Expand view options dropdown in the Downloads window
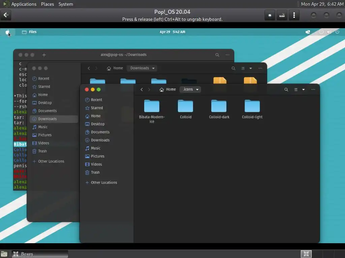Screen dimensions: 345x258 click(251, 68)
